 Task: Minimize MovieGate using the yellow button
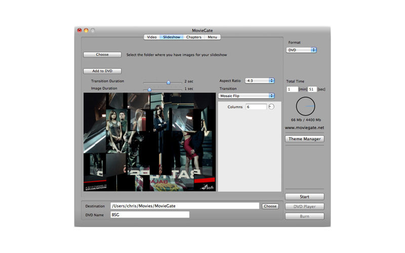coord(86,30)
